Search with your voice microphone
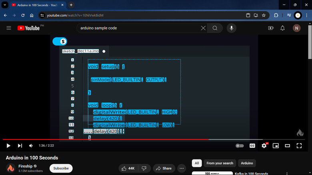This screenshot has height=175, width=312. 231,28
